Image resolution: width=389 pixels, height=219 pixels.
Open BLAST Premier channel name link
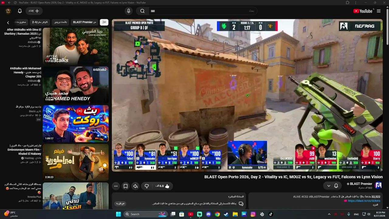361,184
